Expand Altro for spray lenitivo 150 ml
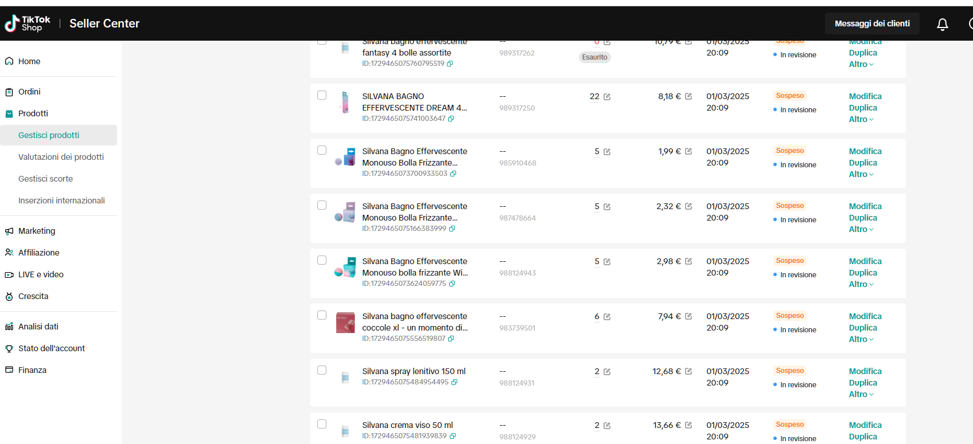 point(861,394)
